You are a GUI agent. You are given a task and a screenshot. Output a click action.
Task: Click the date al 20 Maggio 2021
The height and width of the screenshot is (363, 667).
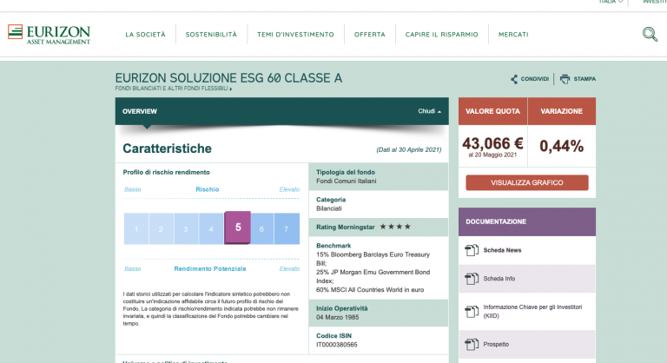492,155
